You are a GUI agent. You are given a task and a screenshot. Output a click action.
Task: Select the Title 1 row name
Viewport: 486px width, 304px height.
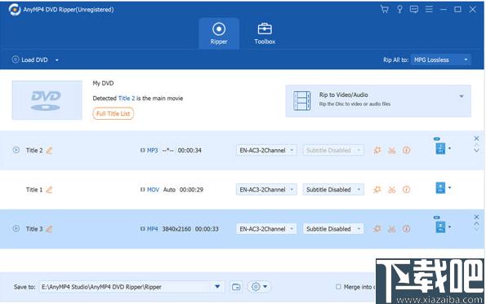point(34,190)
